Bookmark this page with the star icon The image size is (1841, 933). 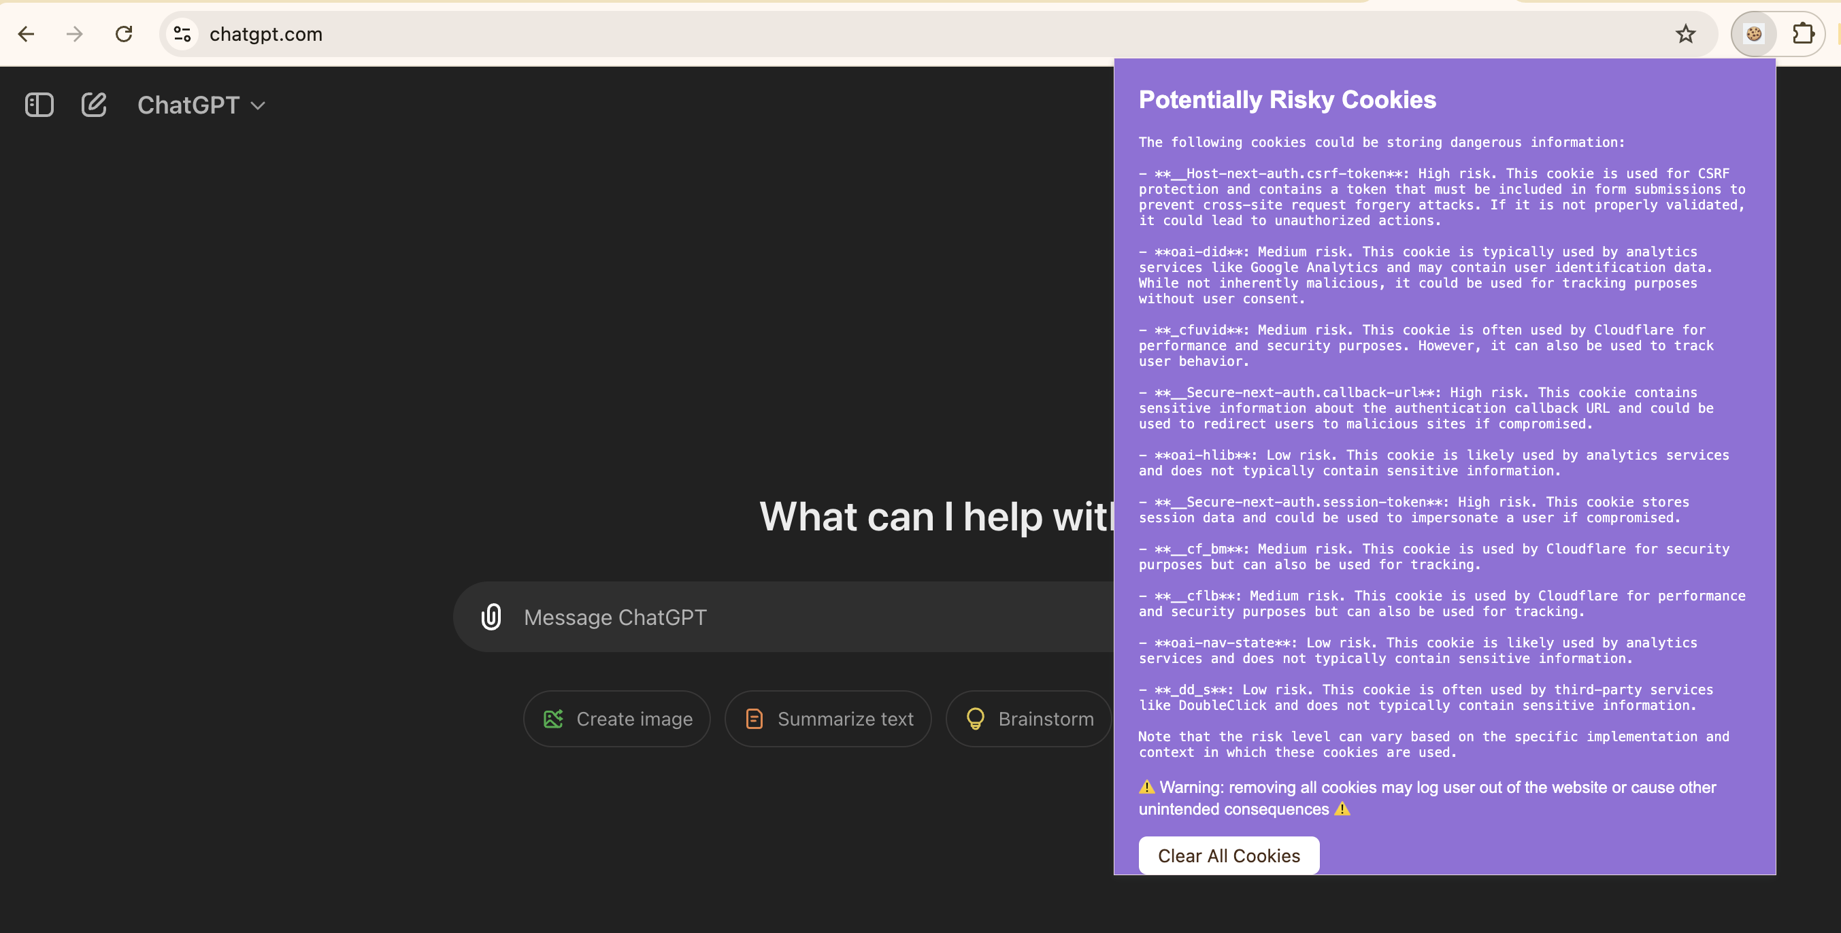pos(1685,33)
